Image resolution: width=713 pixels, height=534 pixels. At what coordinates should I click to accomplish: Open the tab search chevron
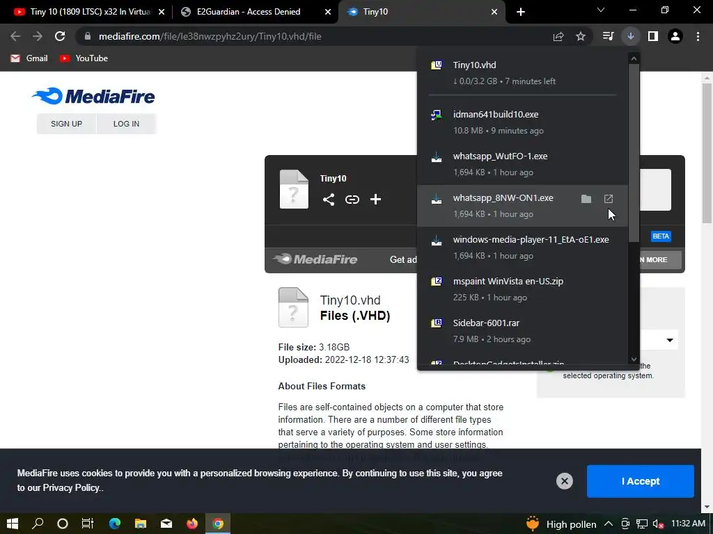click(x=601, y=10)
